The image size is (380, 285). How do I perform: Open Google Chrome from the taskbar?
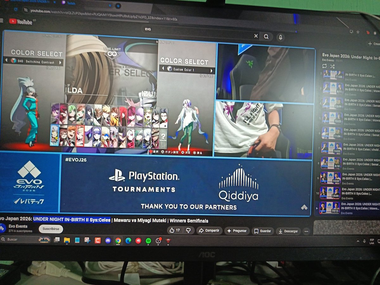(118, 241)
